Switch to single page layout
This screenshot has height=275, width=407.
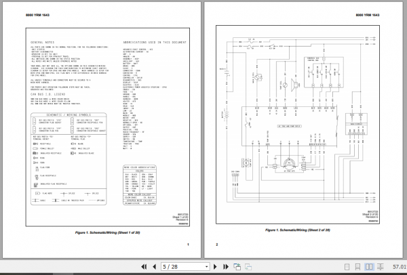tap(347, 267)
